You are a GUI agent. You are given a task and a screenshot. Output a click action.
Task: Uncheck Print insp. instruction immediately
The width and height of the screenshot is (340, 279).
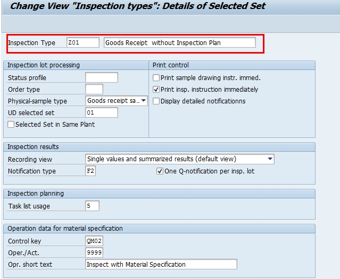pos(156,90)
